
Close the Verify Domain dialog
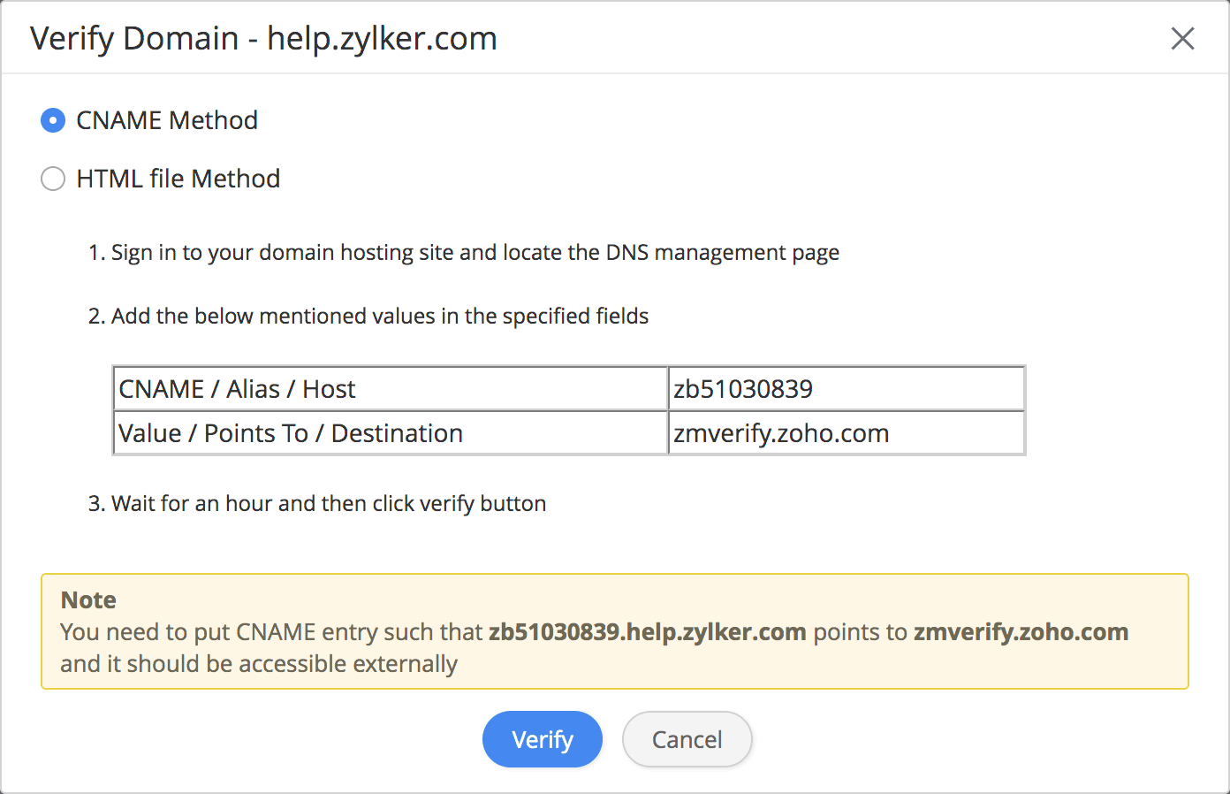[1181, 39]
